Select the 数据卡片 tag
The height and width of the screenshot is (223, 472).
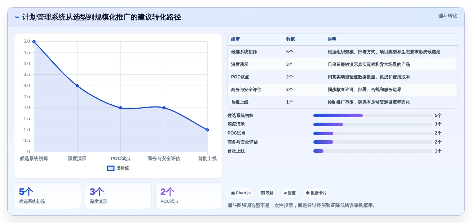[x=316, y=193]
